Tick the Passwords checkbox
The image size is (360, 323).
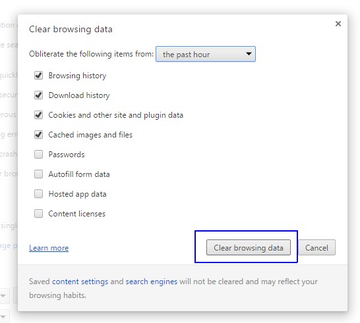(x=38, y=155)
